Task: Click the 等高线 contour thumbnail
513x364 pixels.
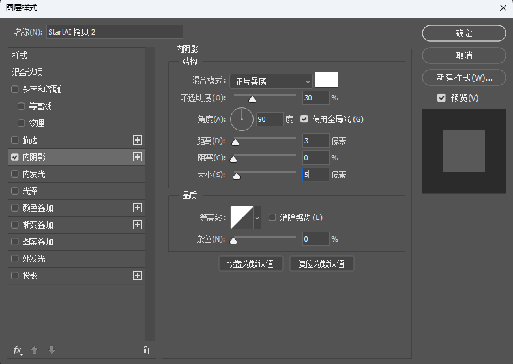Action: point(242,217)
